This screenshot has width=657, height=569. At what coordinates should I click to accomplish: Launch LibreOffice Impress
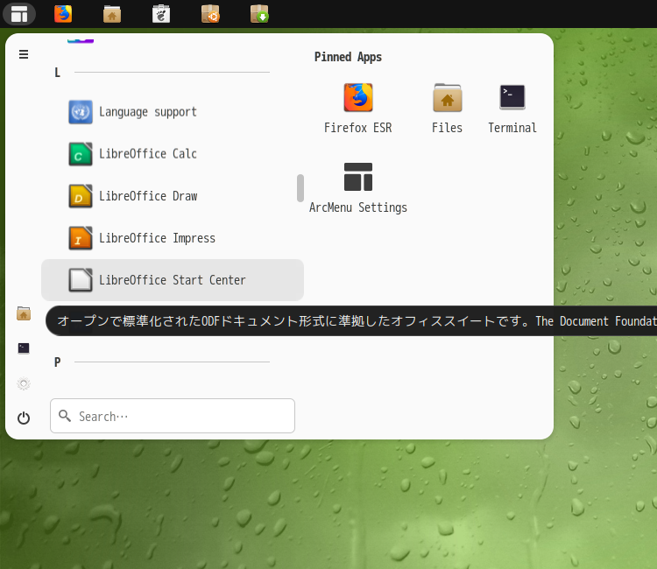coord(173,238)
